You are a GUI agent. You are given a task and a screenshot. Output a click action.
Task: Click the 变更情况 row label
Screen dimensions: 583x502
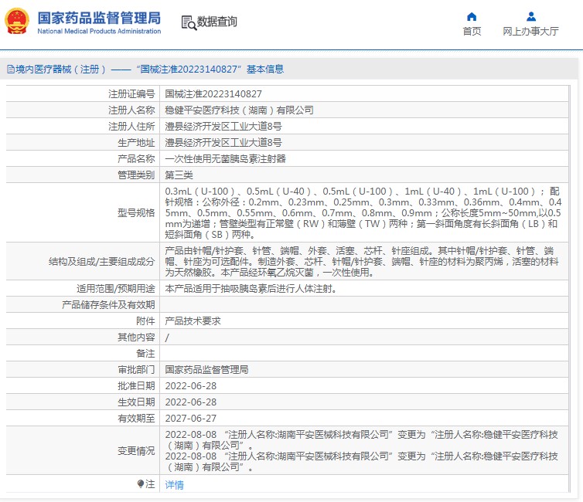click(x=135, y=450)
